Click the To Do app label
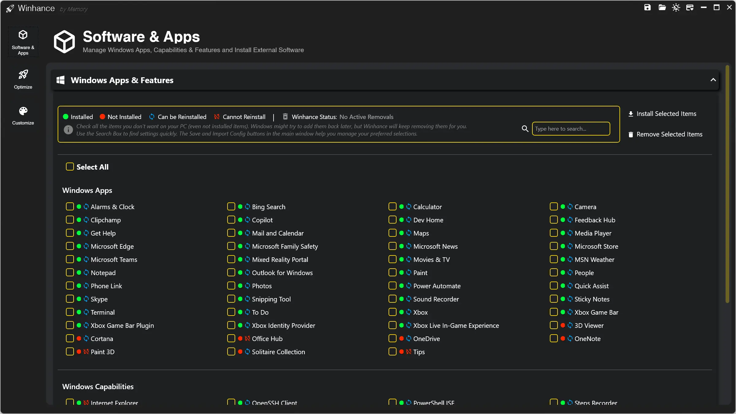 [x=260, y=312]
